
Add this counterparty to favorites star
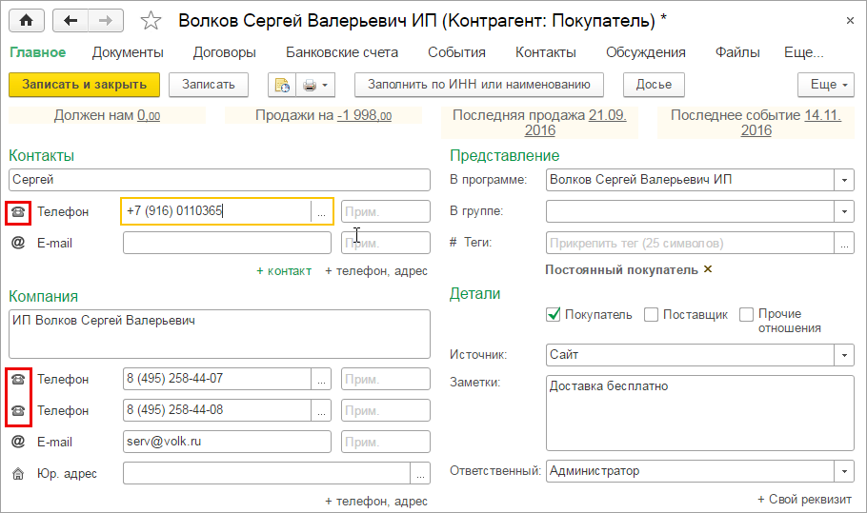[x=151, y=20]
